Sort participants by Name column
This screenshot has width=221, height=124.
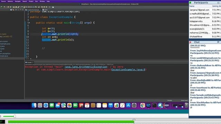coord(192,6)
